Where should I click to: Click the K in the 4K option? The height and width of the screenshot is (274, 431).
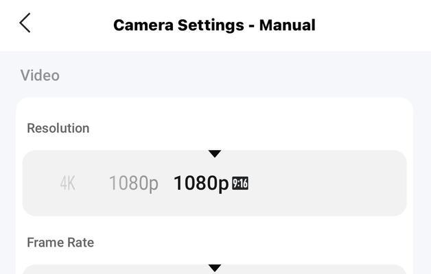coord(71,183)
